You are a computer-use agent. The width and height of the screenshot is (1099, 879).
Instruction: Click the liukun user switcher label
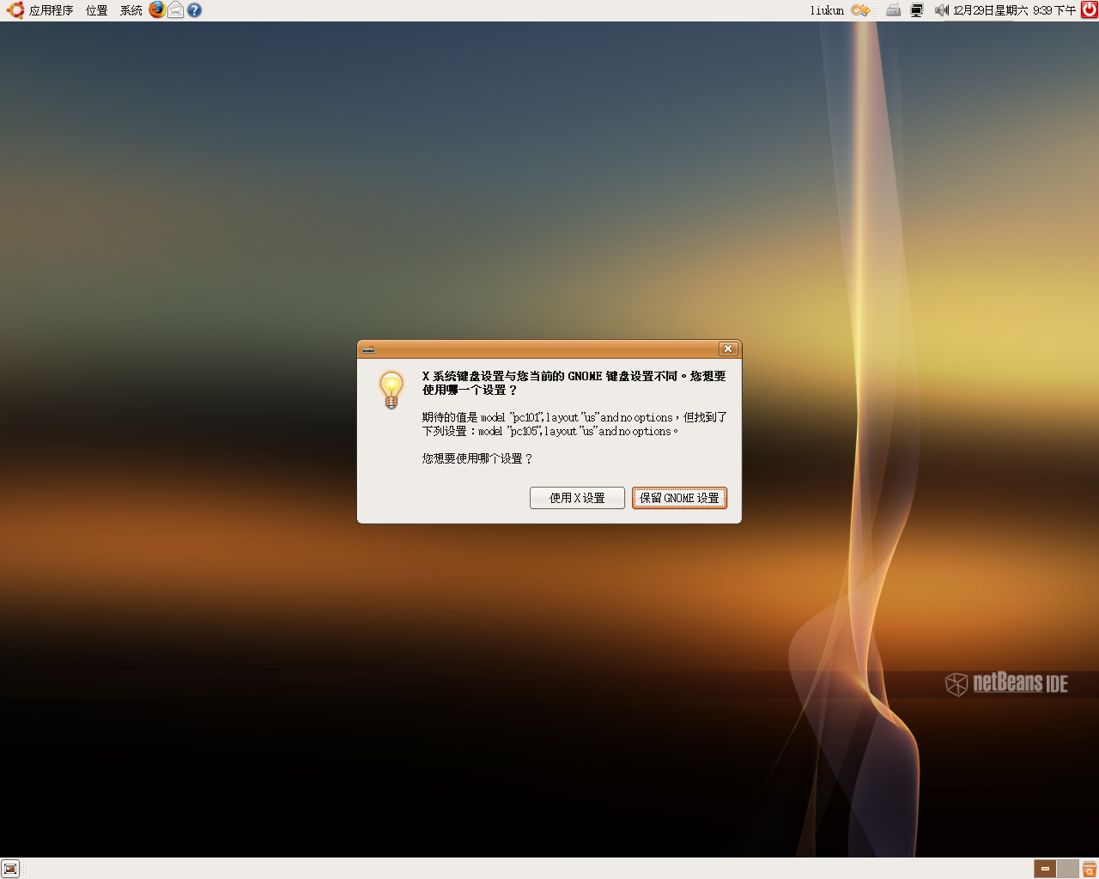pyautogui.click(x=827, y=10)
